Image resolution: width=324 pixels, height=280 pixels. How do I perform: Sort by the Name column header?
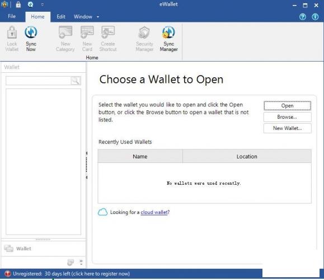140,156
